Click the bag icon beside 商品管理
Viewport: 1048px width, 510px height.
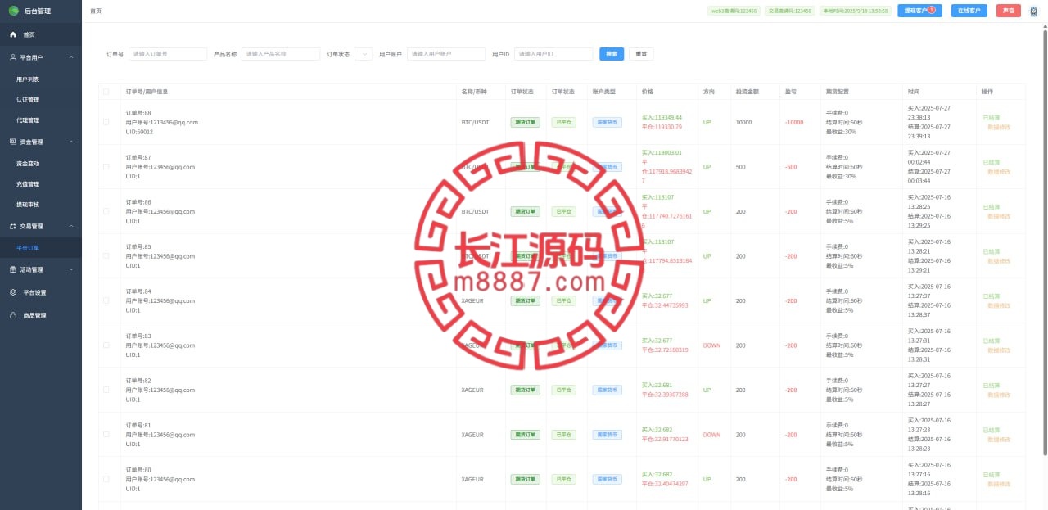coord(13,315)
